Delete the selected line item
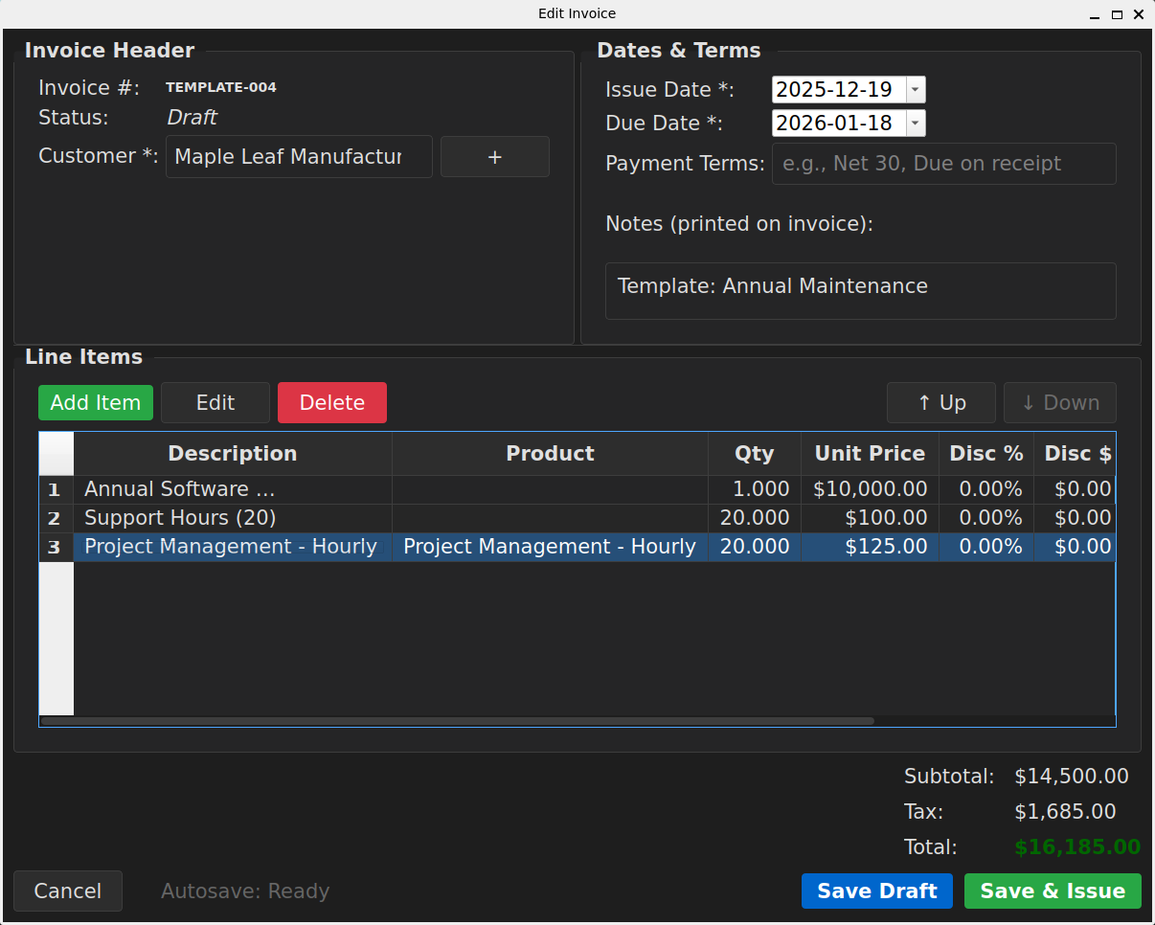The width and height of the screenshot is (1155, 925). 331,402
